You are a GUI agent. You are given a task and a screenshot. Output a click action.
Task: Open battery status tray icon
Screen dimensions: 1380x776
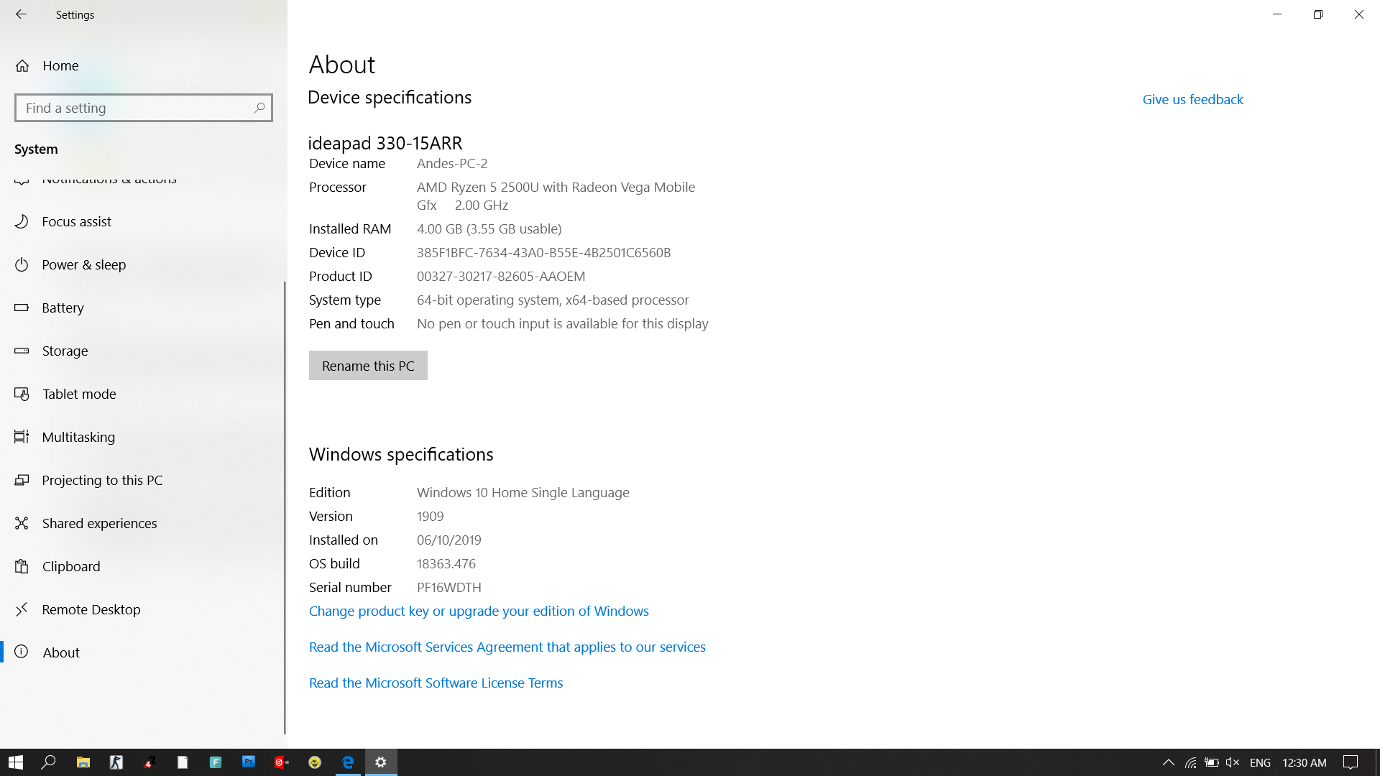[1212, 762]
